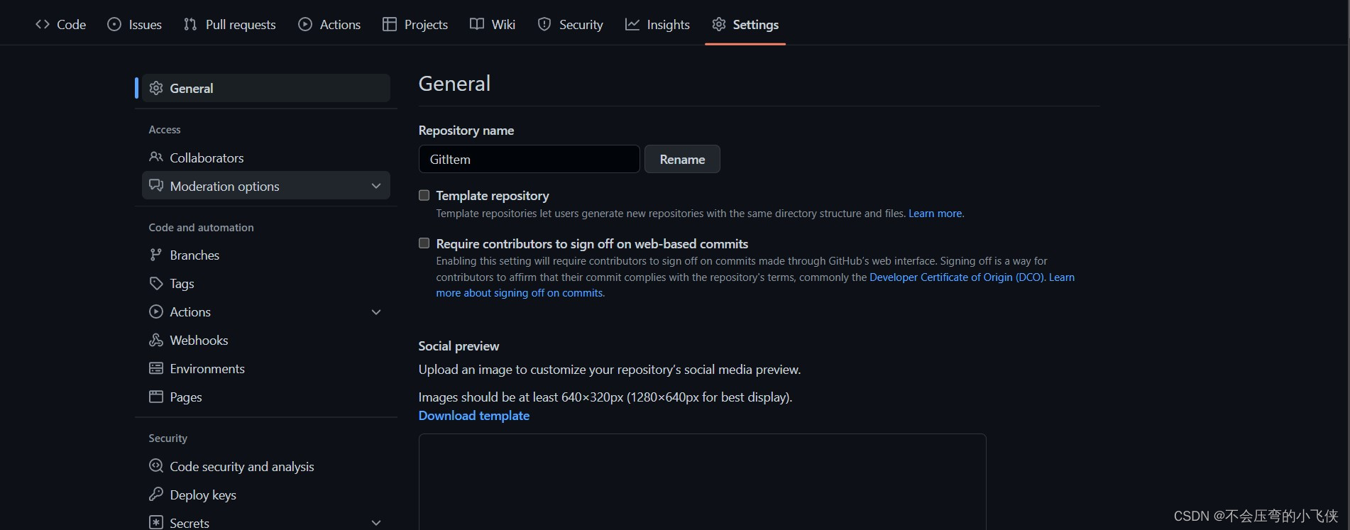Click 'more about signing off on commits' link
1350x530 pixels.
coord(520,293)
